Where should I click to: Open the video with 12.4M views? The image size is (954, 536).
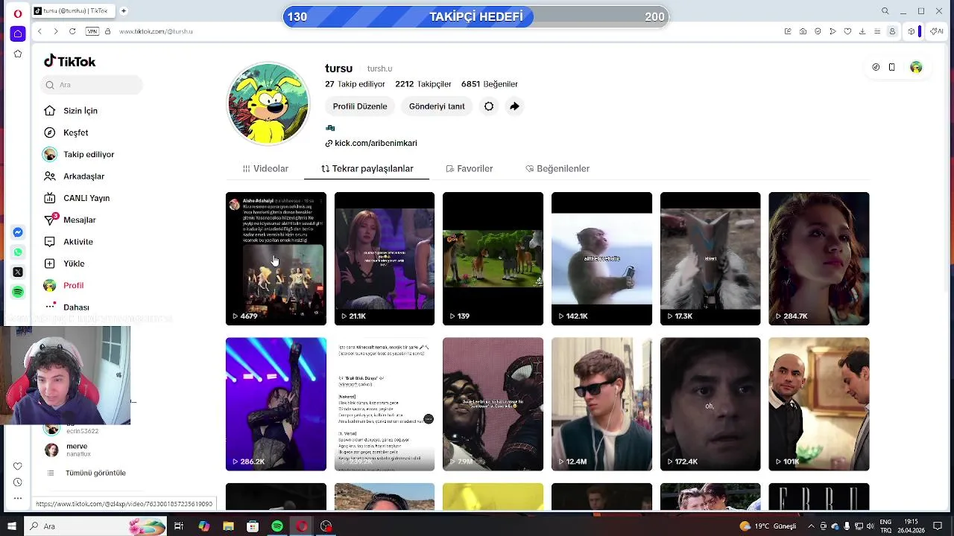[601, 404]
